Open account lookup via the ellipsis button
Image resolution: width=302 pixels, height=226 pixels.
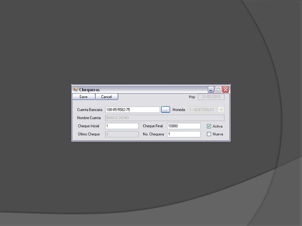click(165, 109)
